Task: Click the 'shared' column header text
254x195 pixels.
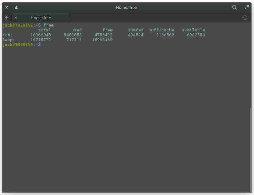Action: pos(136,30)
